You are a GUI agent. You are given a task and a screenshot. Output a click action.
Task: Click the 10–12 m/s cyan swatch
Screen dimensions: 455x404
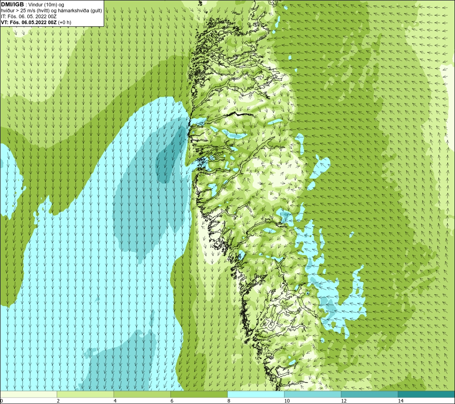(x=313, y=394)
